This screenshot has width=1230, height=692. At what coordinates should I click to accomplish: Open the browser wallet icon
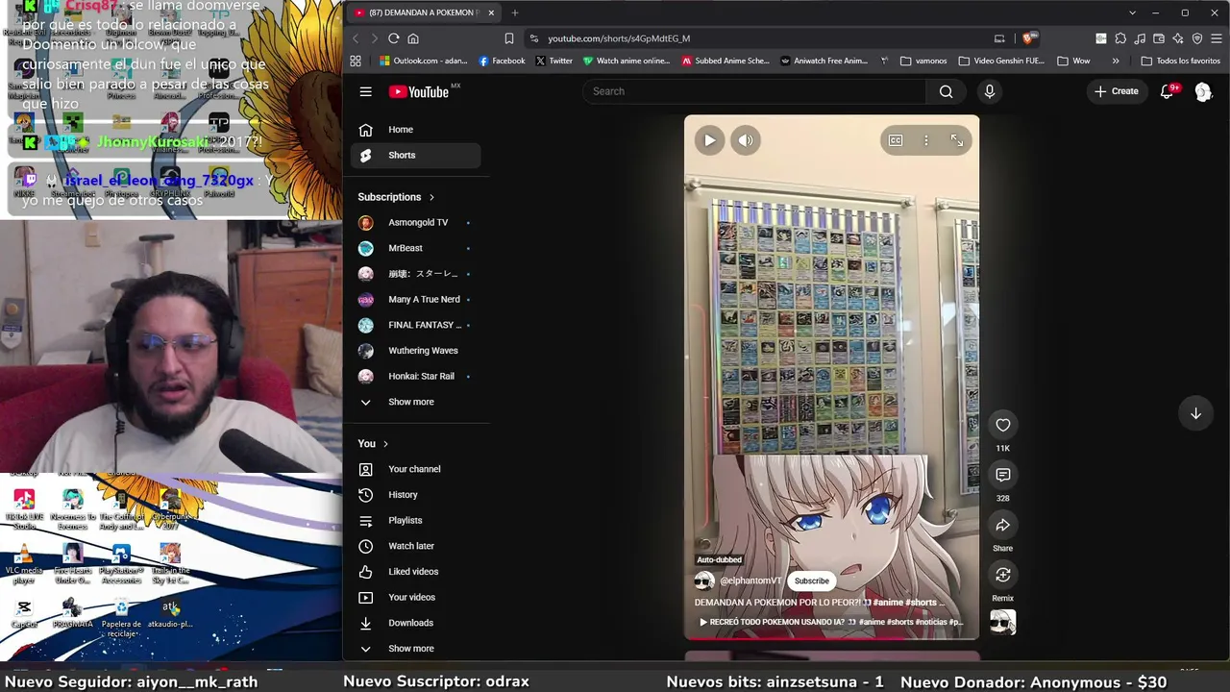(x=1159, y=38)
